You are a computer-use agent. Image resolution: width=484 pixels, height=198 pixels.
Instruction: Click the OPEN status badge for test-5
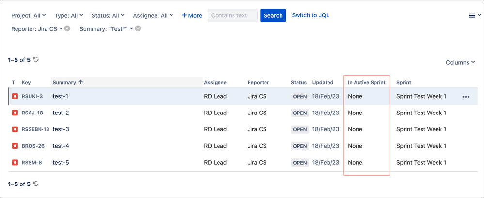coord(300,163)
